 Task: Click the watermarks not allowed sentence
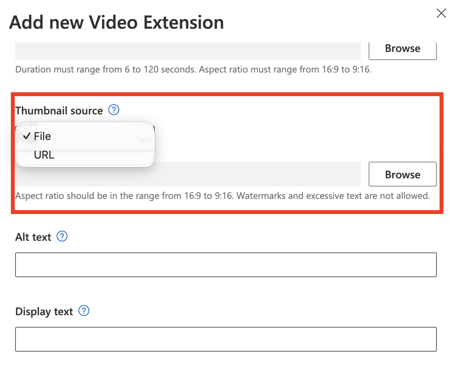pos(333,196)
